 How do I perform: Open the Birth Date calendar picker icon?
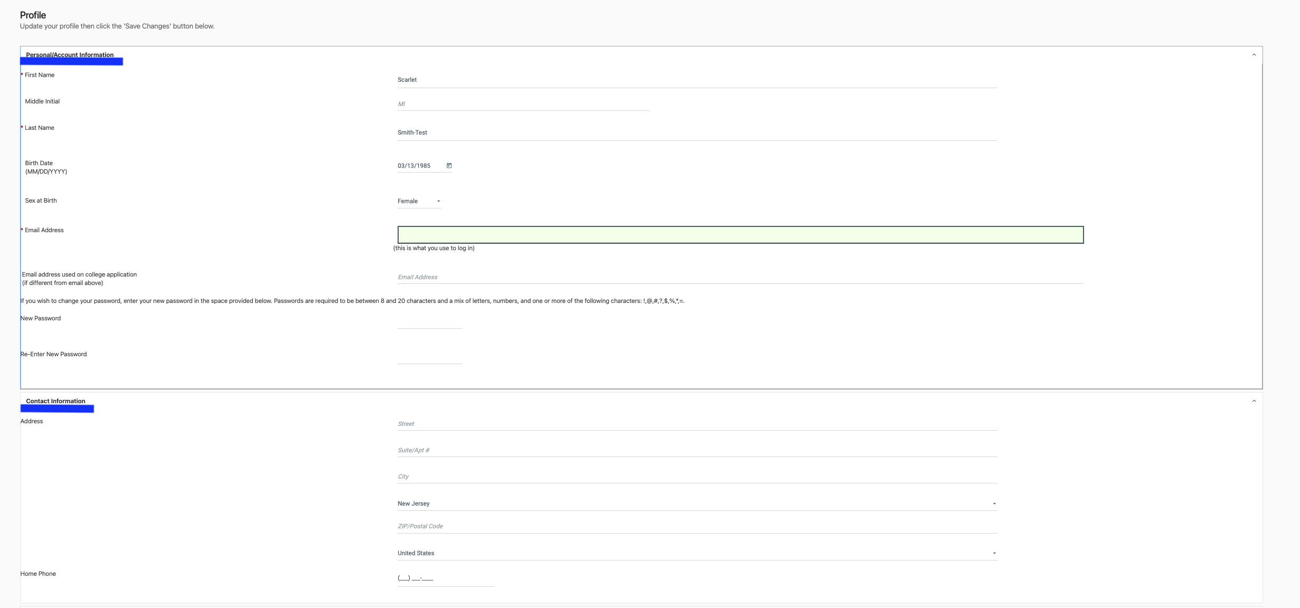(x=449, y=166)
